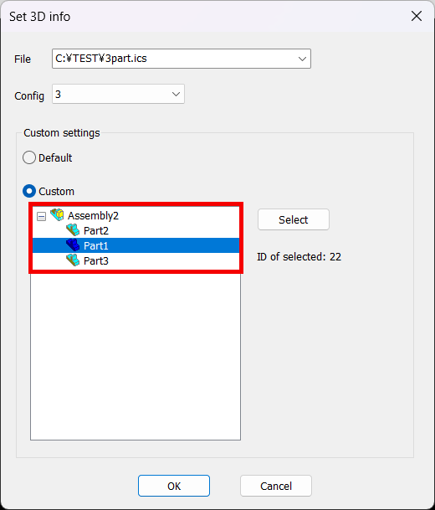Select the Part2 label in the tree
This screenshot has height=510, width=435.
96,230
